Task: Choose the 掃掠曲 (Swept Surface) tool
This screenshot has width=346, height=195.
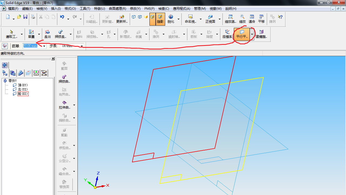Action: pyautogui.click(x=64, y=79)
